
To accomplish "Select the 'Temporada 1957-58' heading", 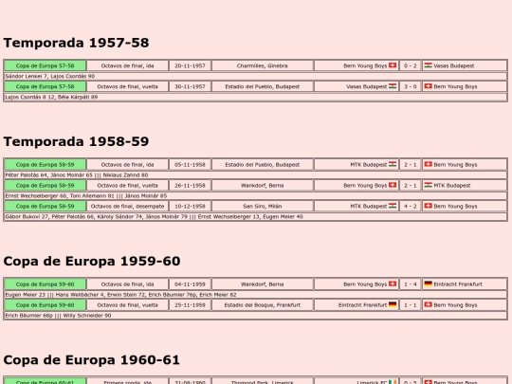I will 76,43.
